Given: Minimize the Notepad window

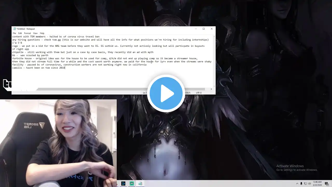Looking at the screenshot, I should click(x=196, y=29).
